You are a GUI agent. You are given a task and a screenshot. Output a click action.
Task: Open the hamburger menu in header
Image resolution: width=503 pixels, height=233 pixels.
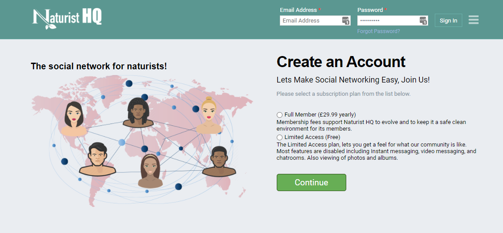pyautogui.click(x=473, y=20)
